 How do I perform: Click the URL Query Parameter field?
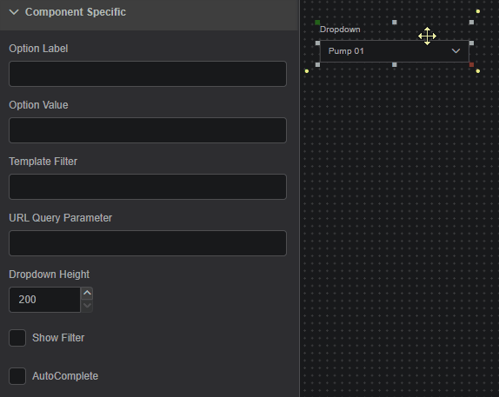pyautogui.click(x=148, y=243)
